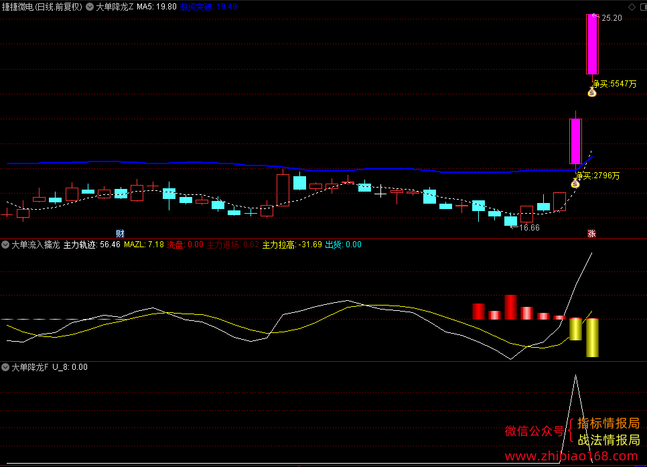Click the 财 marker below the candles
647x467 pixels.
pos(120,233)
